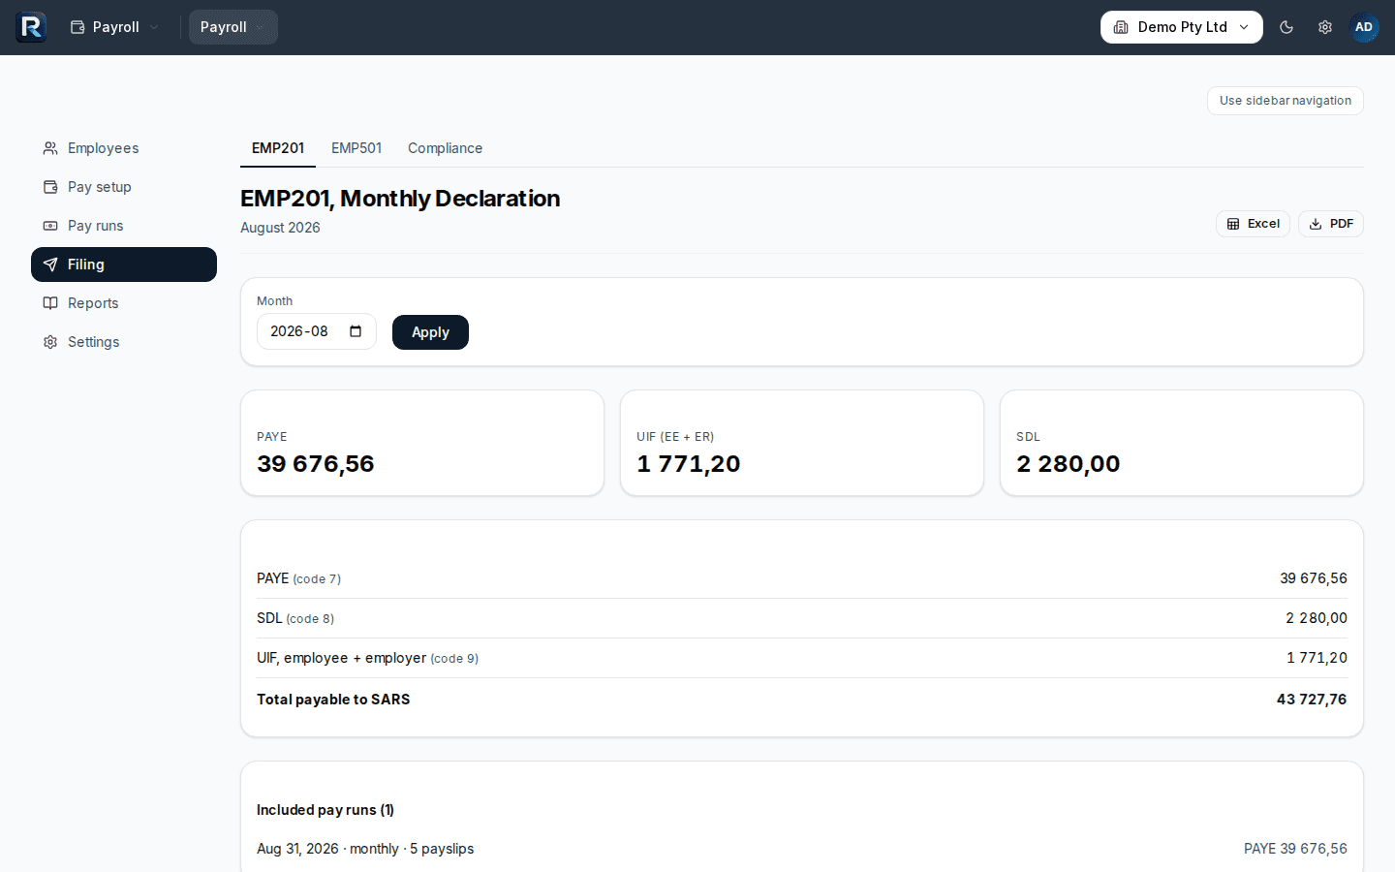This screenshot has height=872, width=1395.
Task: Click UIF, employee + employer row
Action: (802, 658)
